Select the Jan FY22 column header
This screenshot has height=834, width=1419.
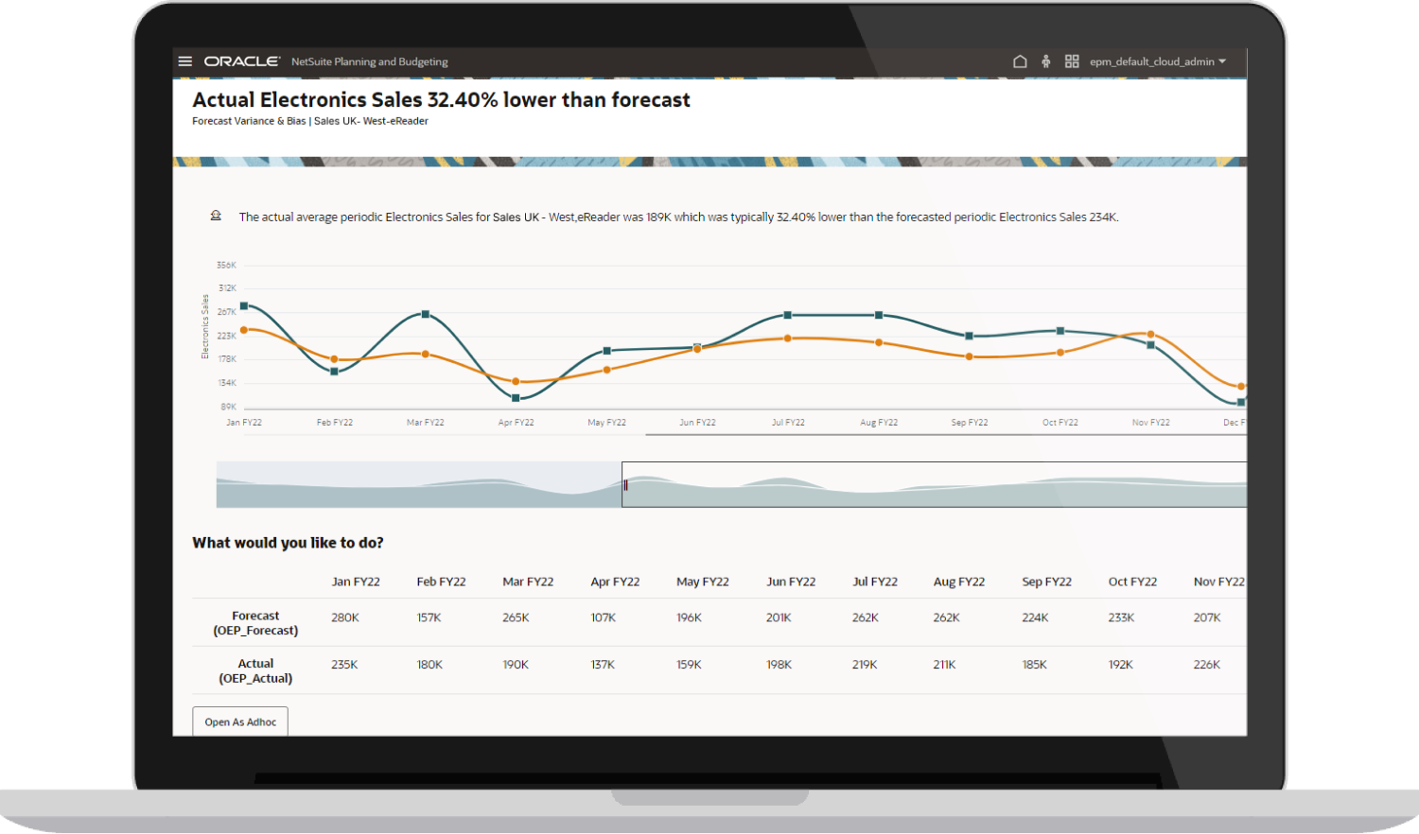[x=356, y=582]
